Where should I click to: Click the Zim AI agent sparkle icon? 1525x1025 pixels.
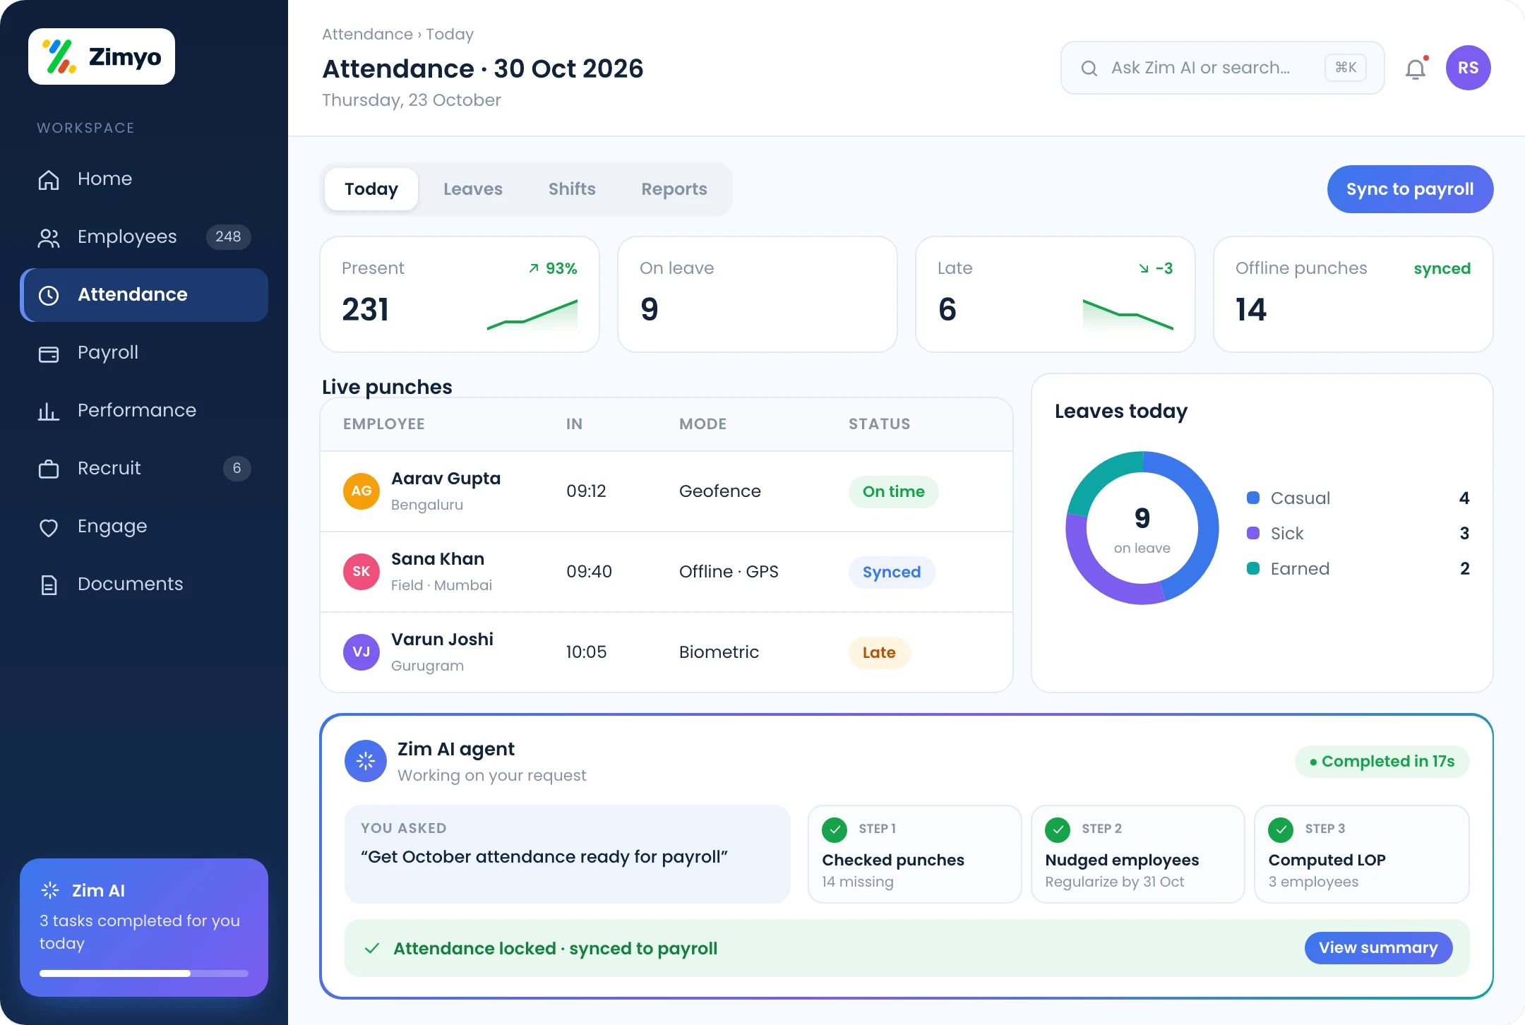[x=366, y=761]
